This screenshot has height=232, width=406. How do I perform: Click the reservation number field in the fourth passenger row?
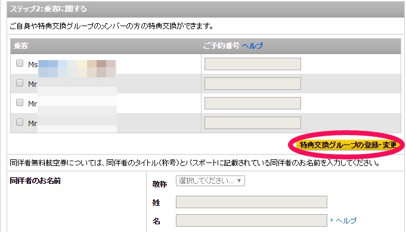click(253, 123)
